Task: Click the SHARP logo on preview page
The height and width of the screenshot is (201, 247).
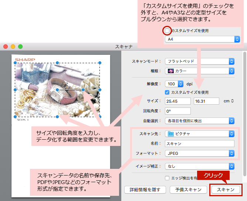Action: pyautogui.click(x=25, y=59)
